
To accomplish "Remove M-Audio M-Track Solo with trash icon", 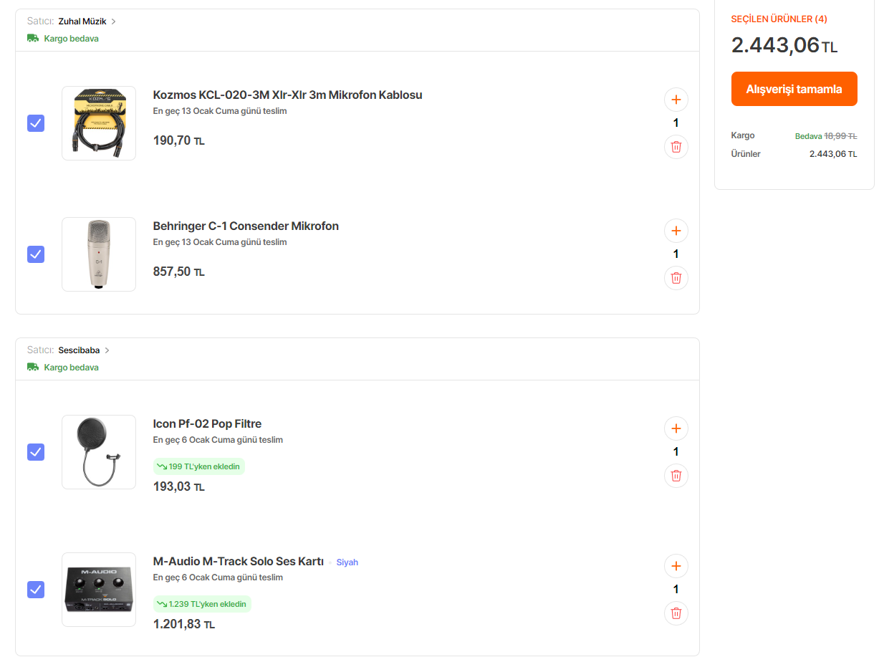I will (x=676, y=613).
